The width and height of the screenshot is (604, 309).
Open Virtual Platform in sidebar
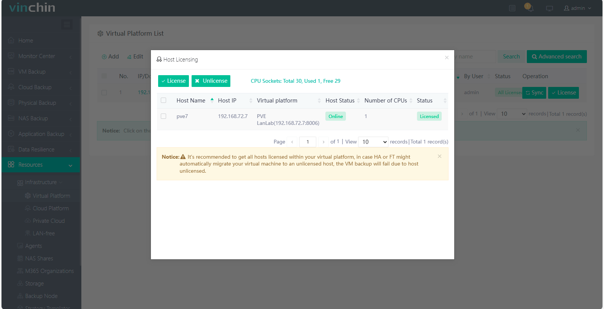coord(51,196)
